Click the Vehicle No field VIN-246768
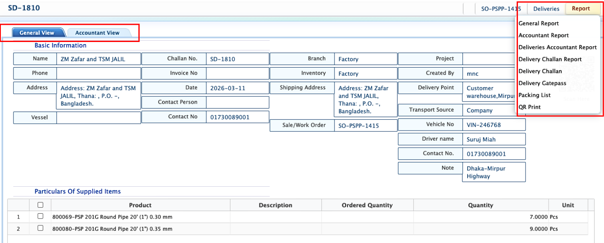604x243 pixels. tap(494, 125)
